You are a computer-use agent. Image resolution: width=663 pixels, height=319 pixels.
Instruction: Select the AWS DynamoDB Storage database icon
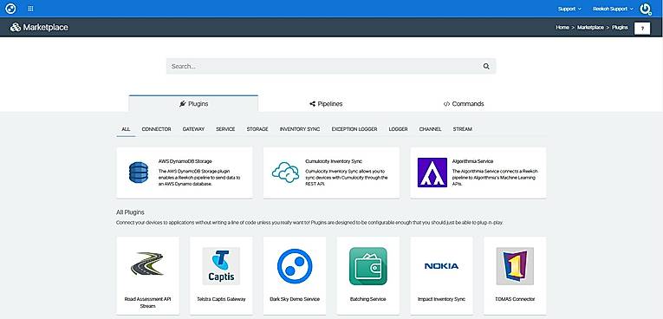click(x=139, y=173)
